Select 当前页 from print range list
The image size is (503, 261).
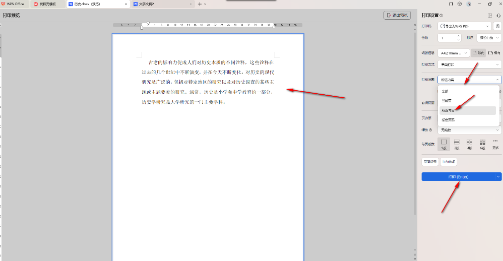tap(446, 101)
